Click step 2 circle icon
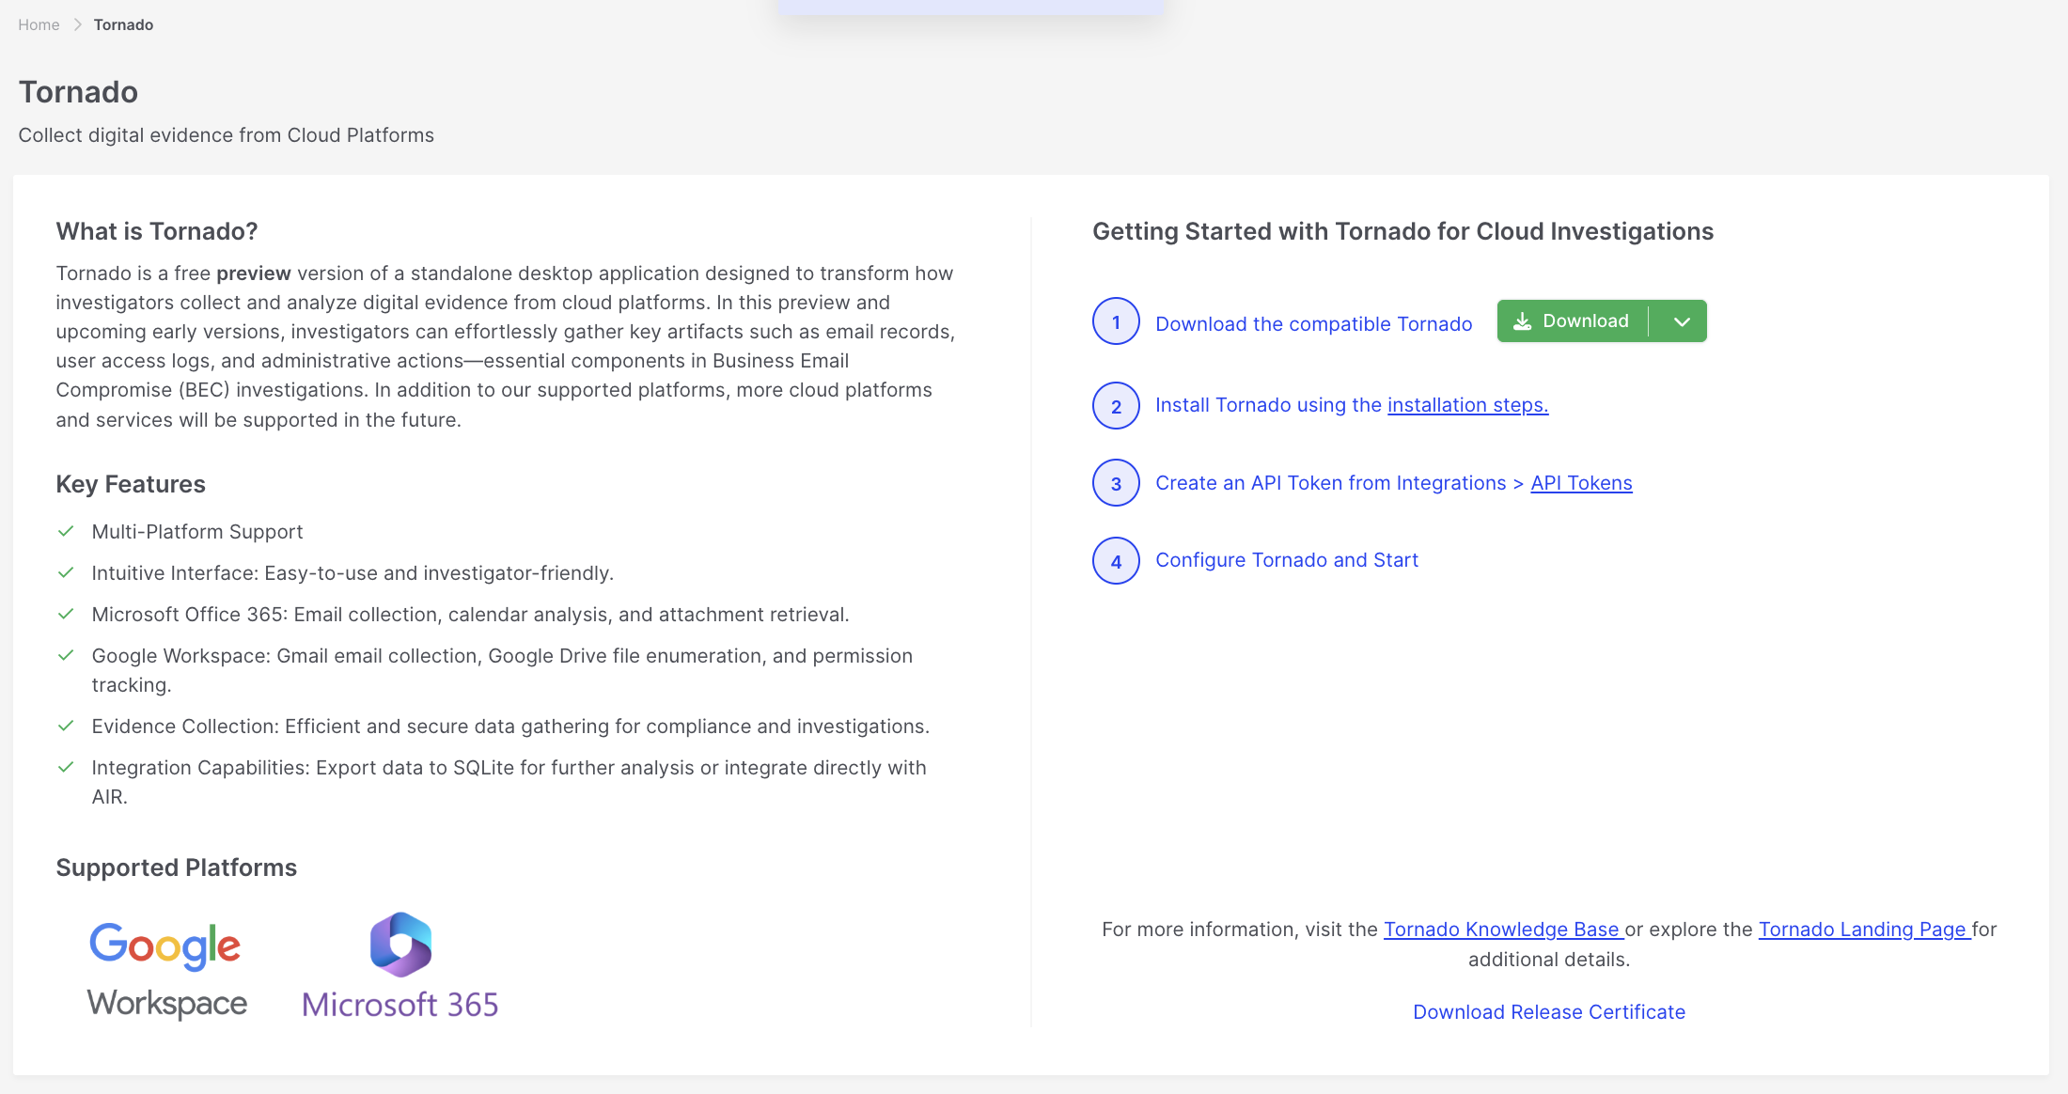The height and width of the screenshot is (1094, 2068). (1116, 406)
